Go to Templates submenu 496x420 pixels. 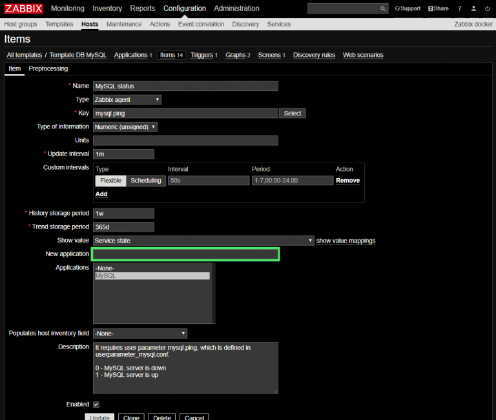click(59, 25)
